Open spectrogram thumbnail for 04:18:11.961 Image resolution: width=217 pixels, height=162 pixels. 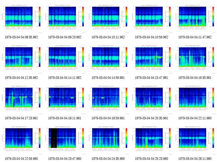pyautogui.click(x=65, y=100)
